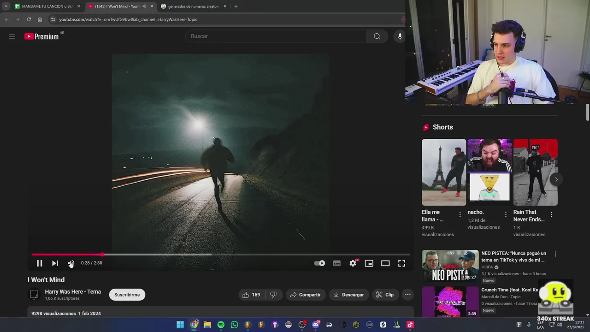Open the player settings gear
The height and width of the screenshot is (332, 590).
[353, 263]
